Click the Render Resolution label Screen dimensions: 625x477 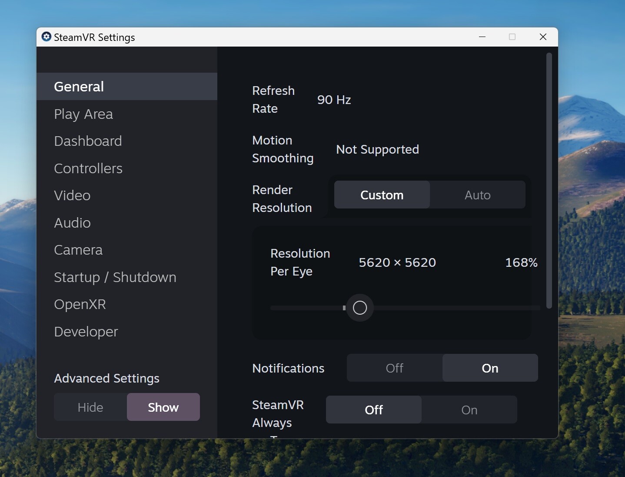click(x=282, y=198)
